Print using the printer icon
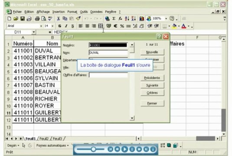This screenshot has height=156, width=232. click(x=37, y=19)
